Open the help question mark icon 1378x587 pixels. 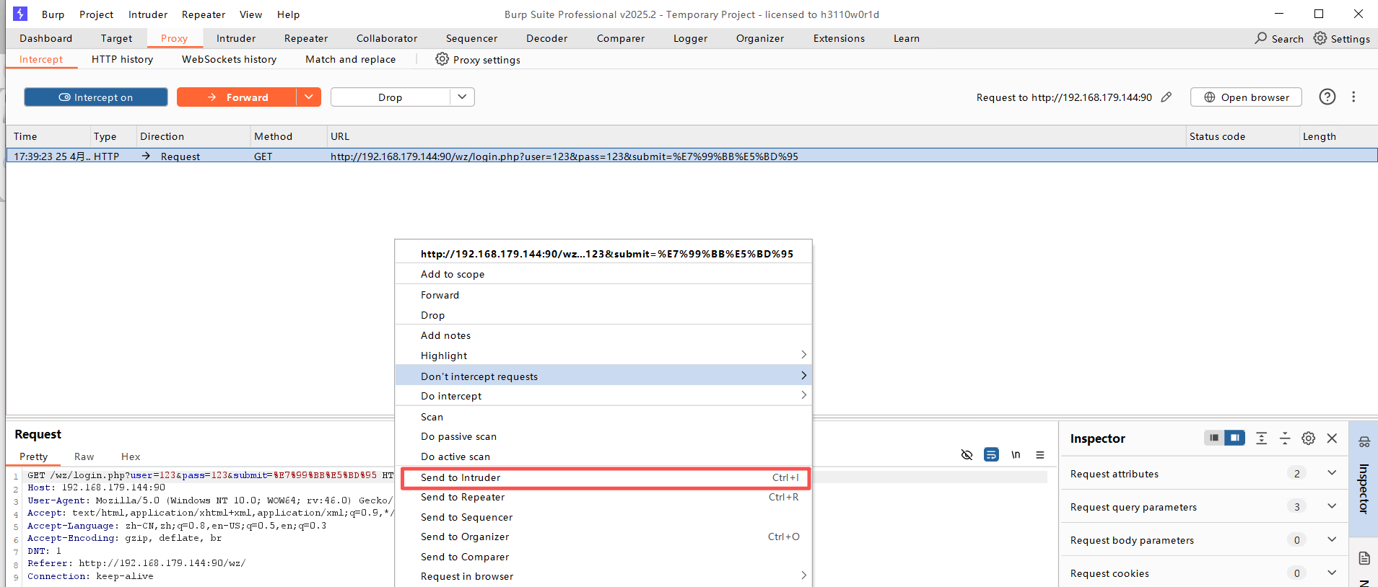click(x=1327, y=97)
